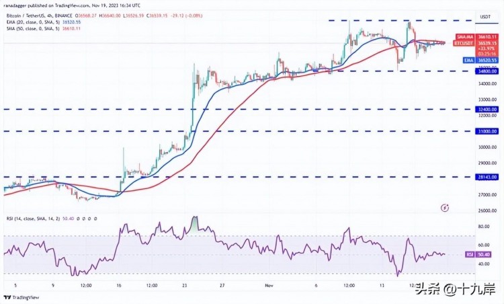
Task: Click the 34000.00 price axis value
Action: 488,84
